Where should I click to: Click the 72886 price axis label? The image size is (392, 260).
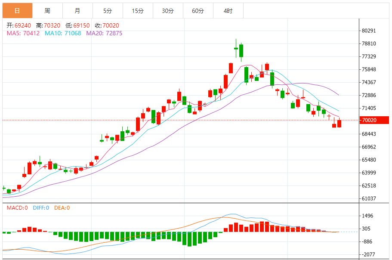(x=369, y=95)
